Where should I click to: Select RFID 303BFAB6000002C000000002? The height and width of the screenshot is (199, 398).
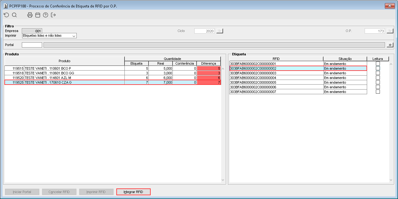tap(276, 68)
